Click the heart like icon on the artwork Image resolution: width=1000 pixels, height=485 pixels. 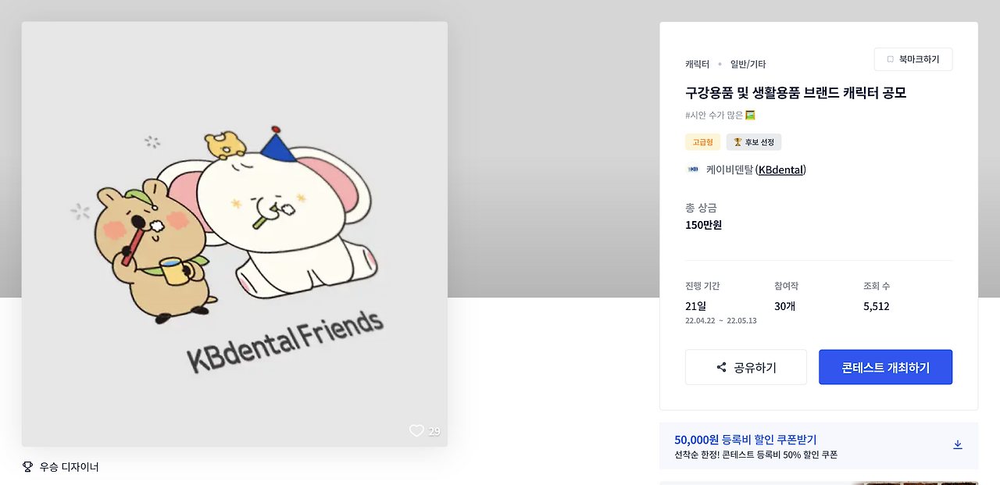[x=416, y=430]
